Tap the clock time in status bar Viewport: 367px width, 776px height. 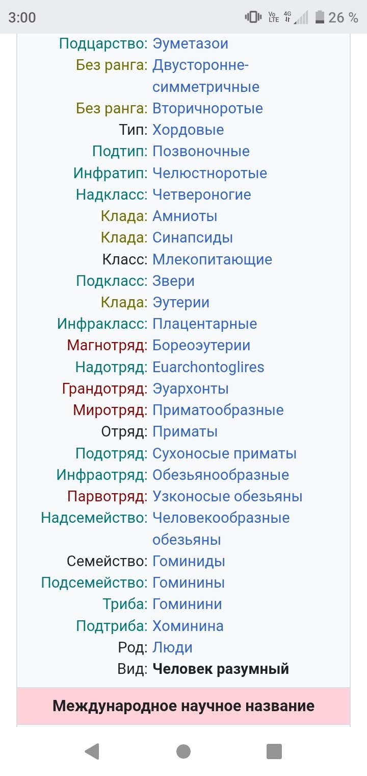[x=22, y=17]
